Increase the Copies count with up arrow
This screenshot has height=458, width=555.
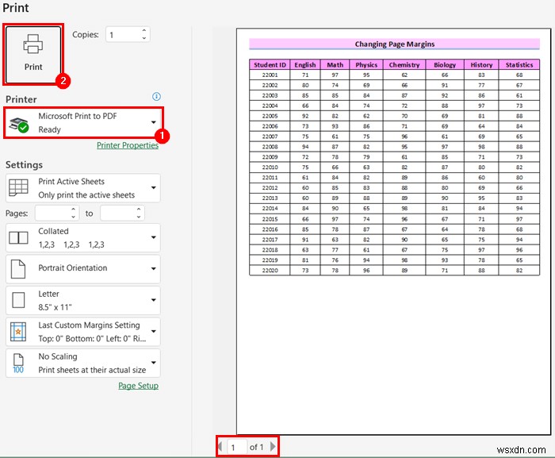[x=144, y=31]
